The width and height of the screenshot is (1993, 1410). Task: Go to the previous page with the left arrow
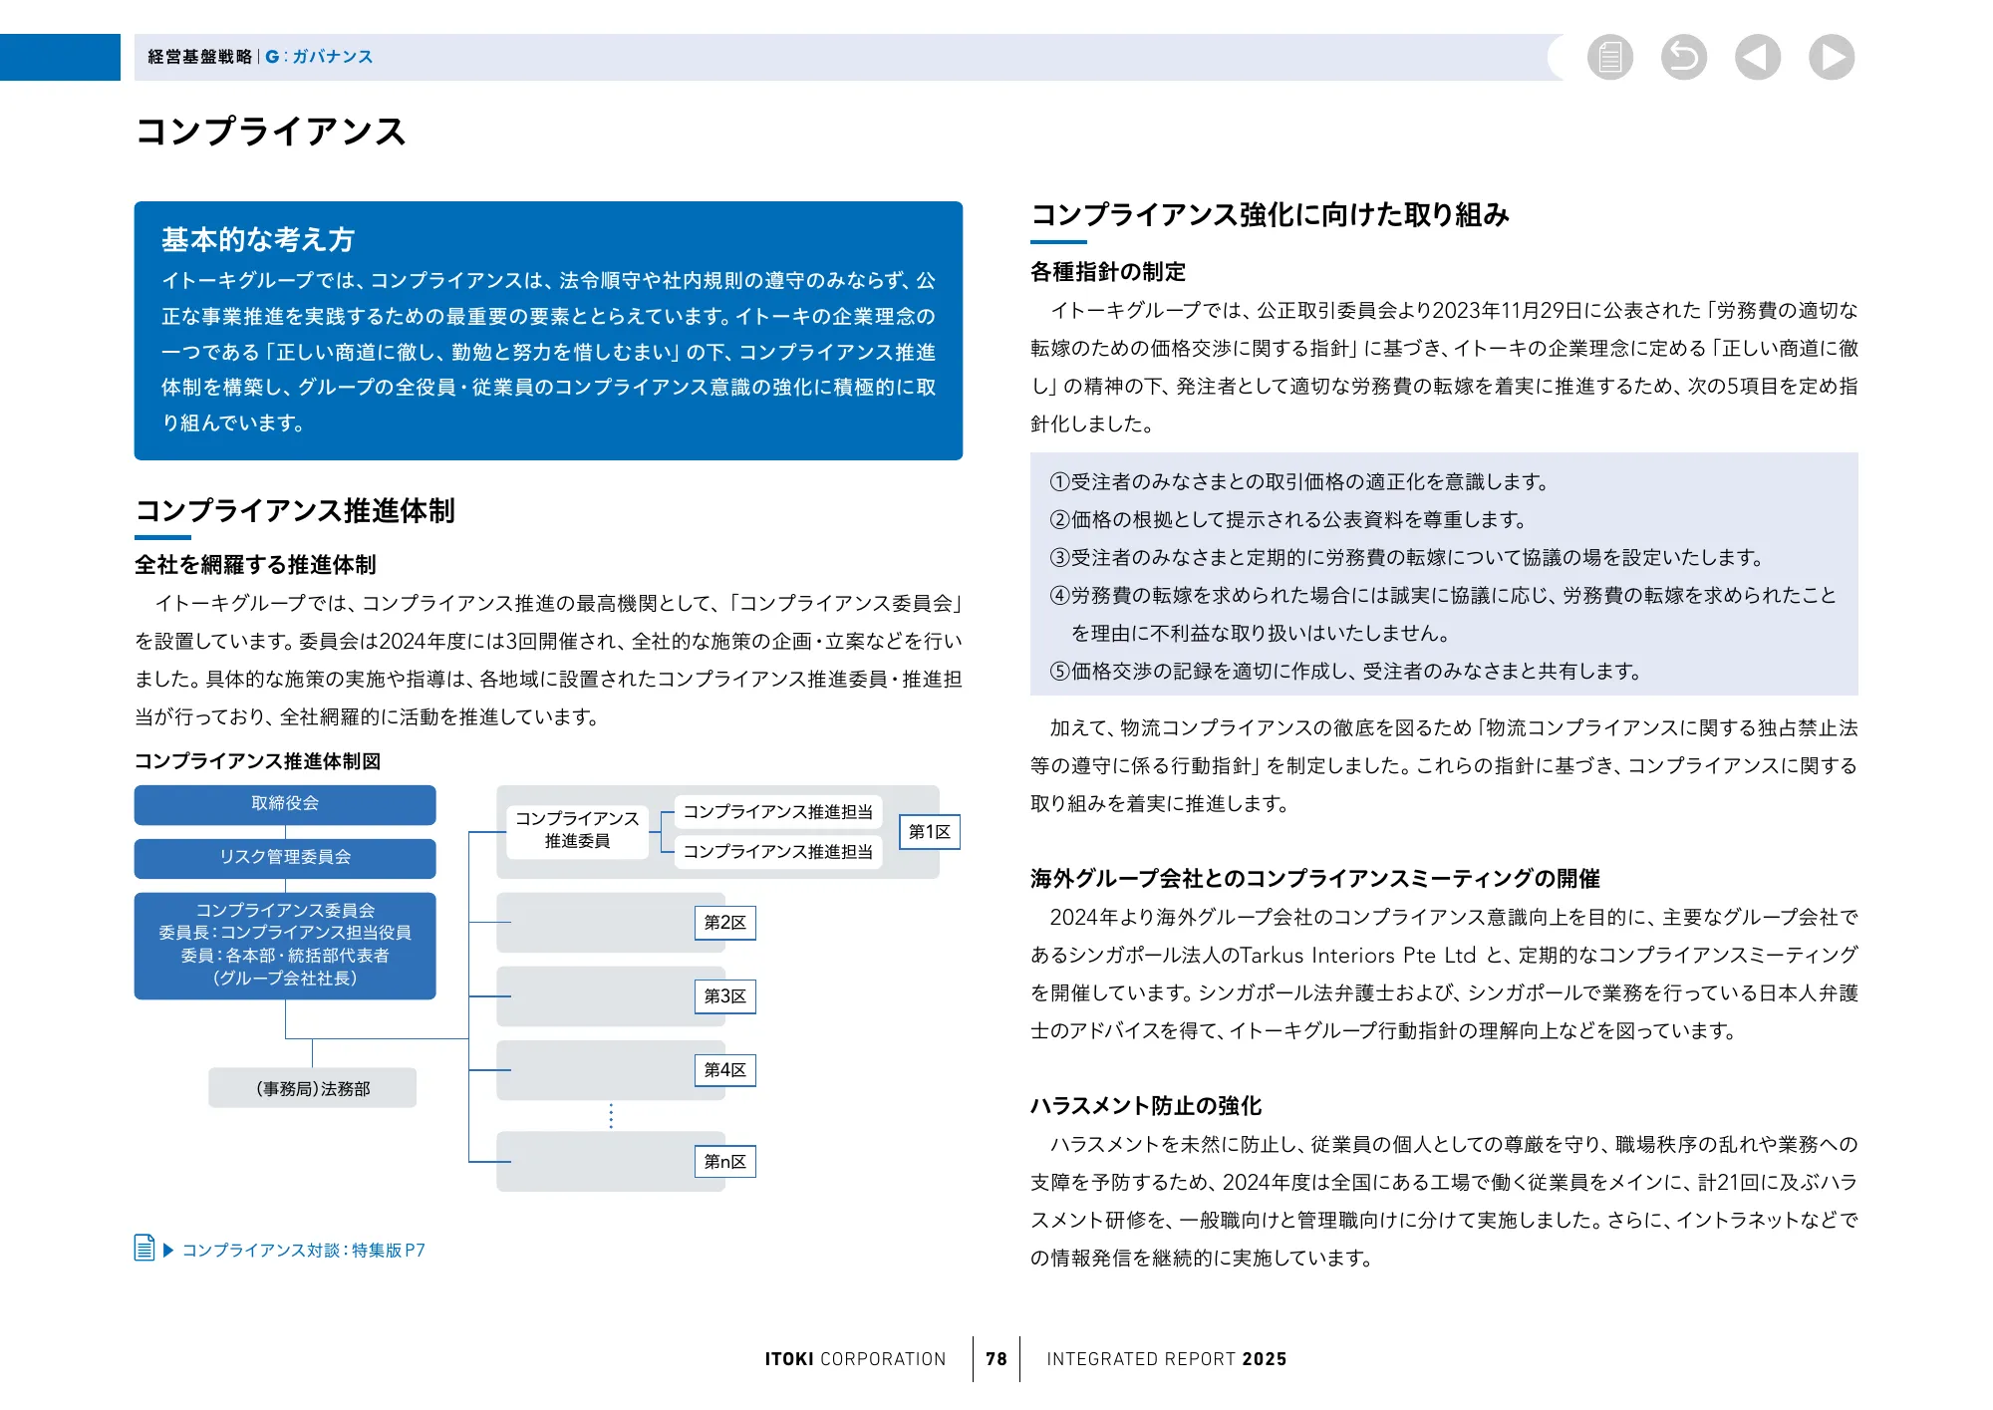pos(1758,59)
